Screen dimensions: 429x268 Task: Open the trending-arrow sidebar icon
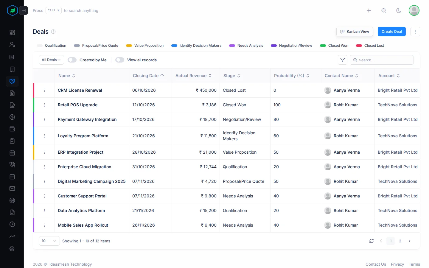coord(12,236)
